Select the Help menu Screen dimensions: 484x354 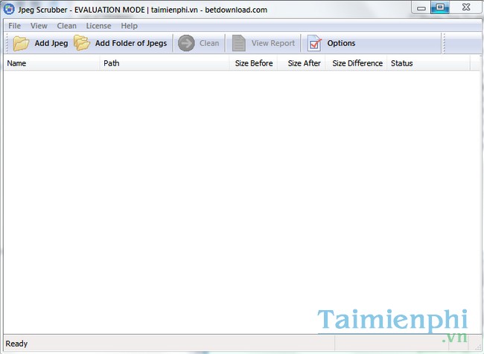(x=129, y=26)
